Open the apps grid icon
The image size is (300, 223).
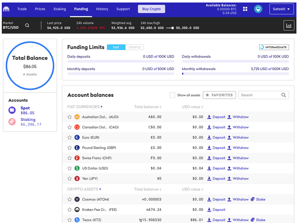(245, 9)
